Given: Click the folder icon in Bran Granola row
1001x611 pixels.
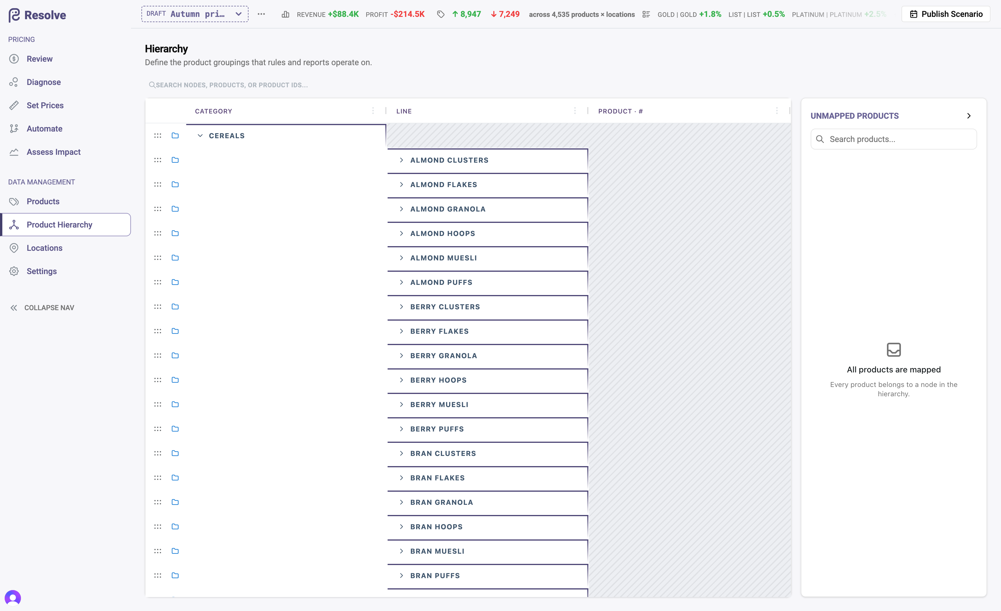Looking at the screenshot, I should (175, 502).
